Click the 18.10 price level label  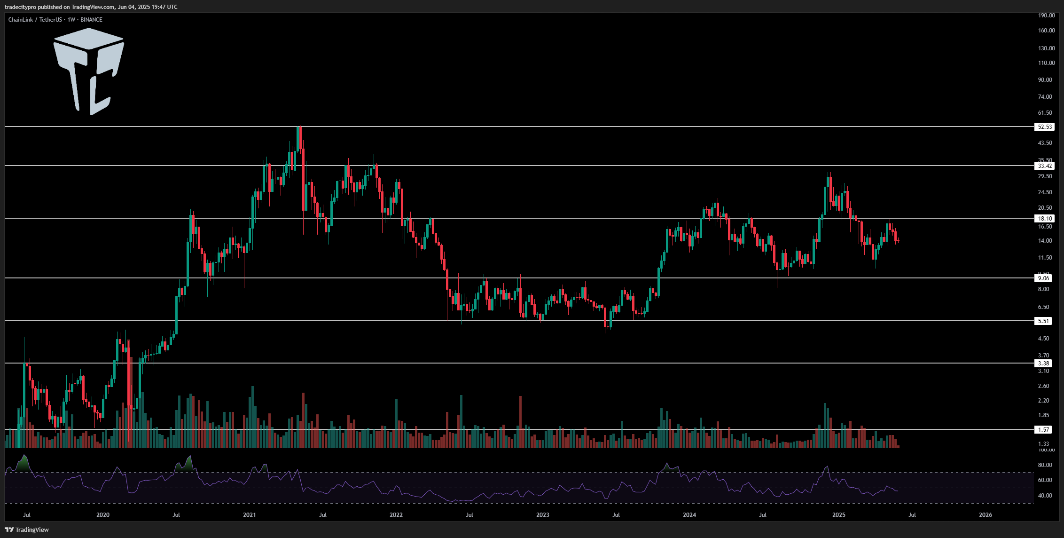pyautogui.click(x=1045, y=219)
